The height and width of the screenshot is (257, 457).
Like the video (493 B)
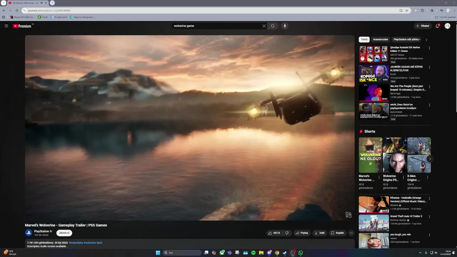tap(274, 233)
